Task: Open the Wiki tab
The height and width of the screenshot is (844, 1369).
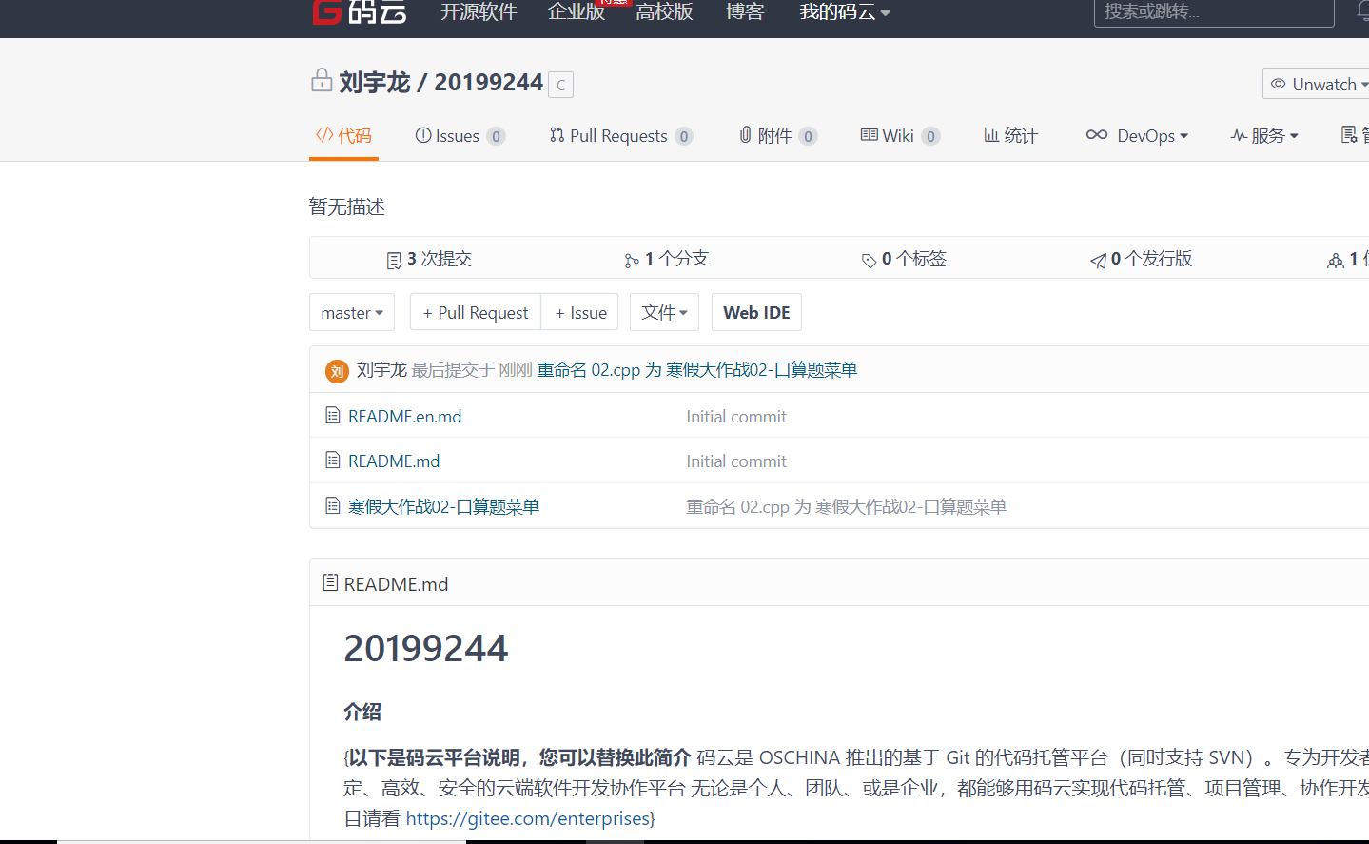Action: click(x=900, y=136)
